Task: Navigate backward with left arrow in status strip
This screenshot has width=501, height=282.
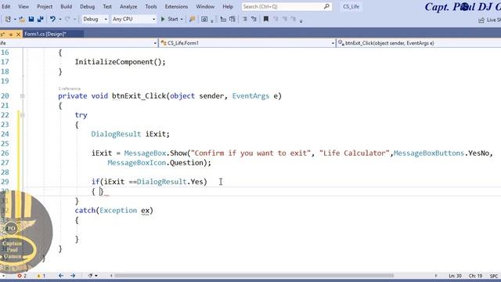Action: coord(61,276)
